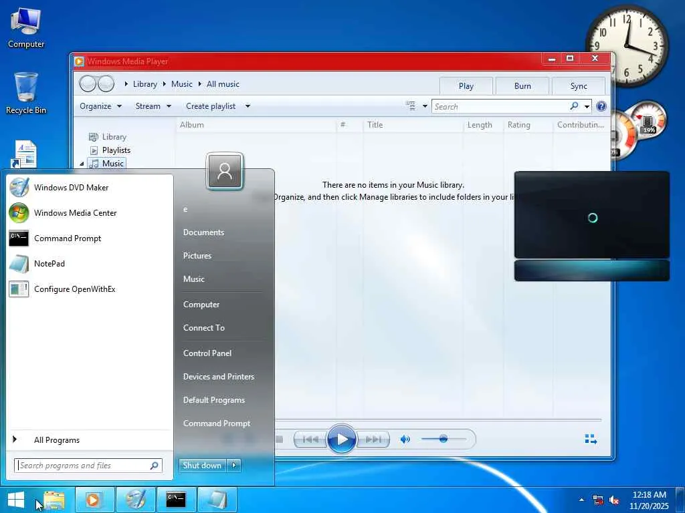Click the taskbar clock showing 12:18 AM
The height and width of the screenshot is (513, 685).
tap(649, 500)
